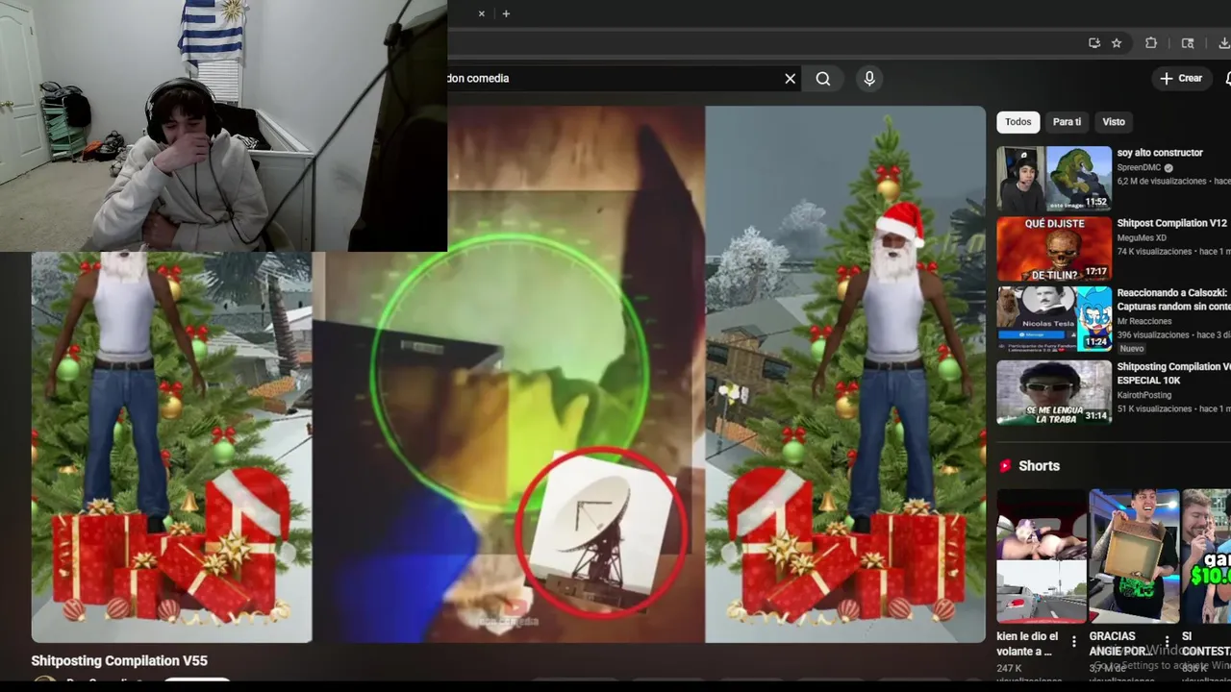Click the magnifier search button

(x=823, y=79)
